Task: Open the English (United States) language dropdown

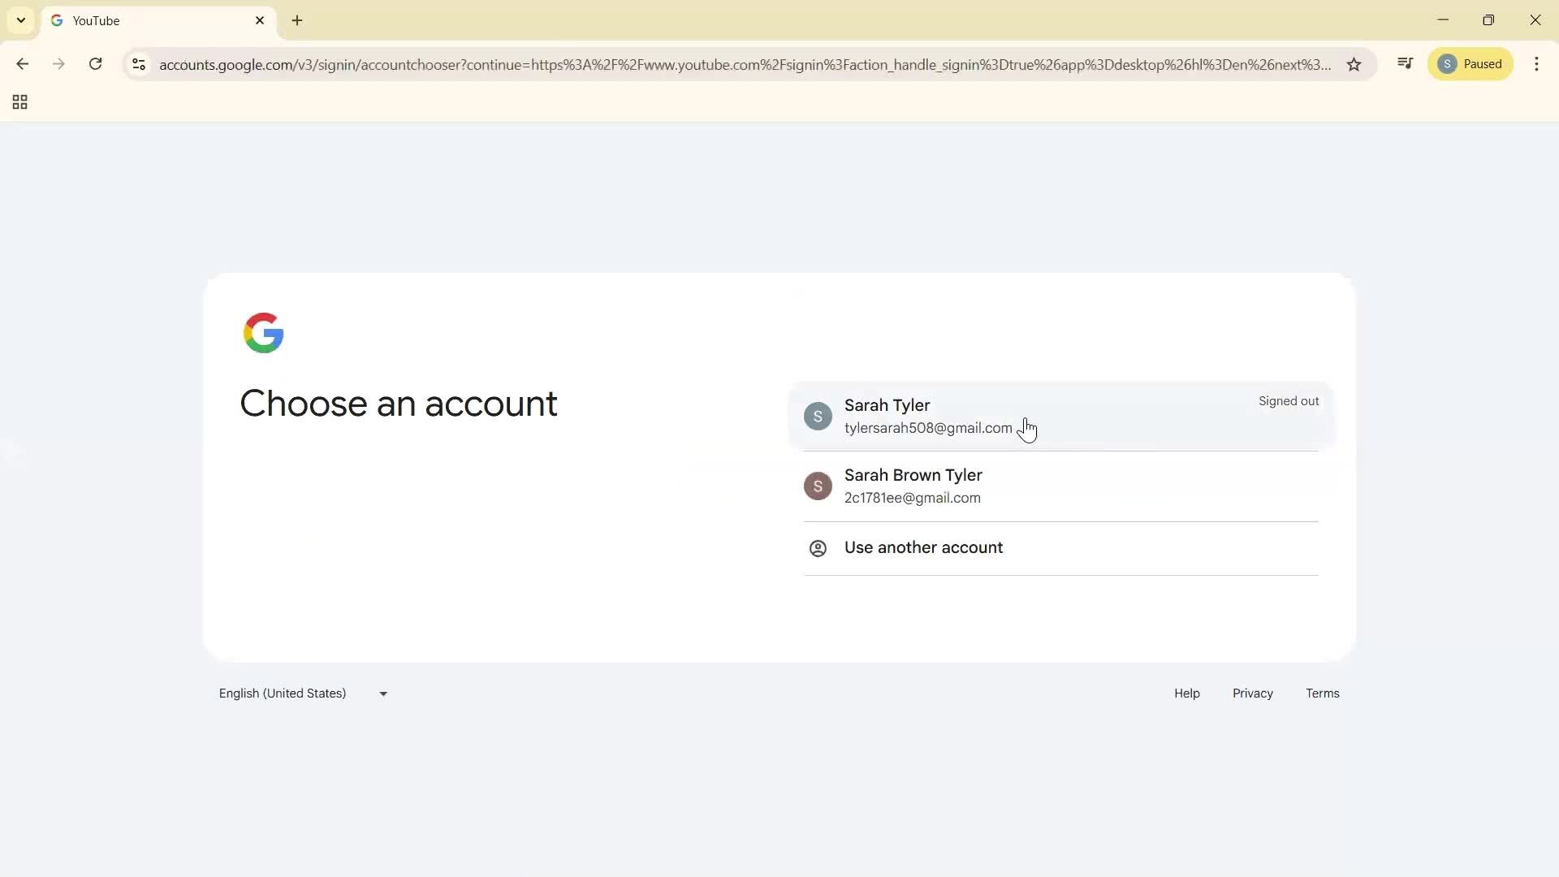Action: click(x=301, y=693)
